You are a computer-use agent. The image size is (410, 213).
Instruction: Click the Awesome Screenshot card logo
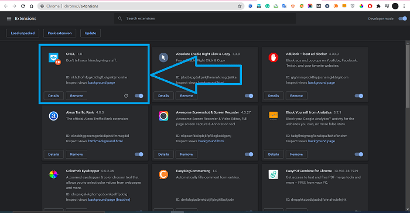(163, 116)
